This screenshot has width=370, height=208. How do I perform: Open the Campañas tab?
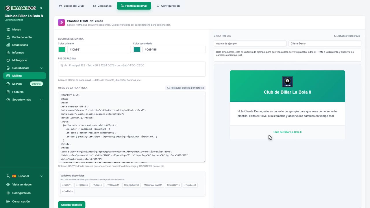pyautogui.click(x=102, y=6)
